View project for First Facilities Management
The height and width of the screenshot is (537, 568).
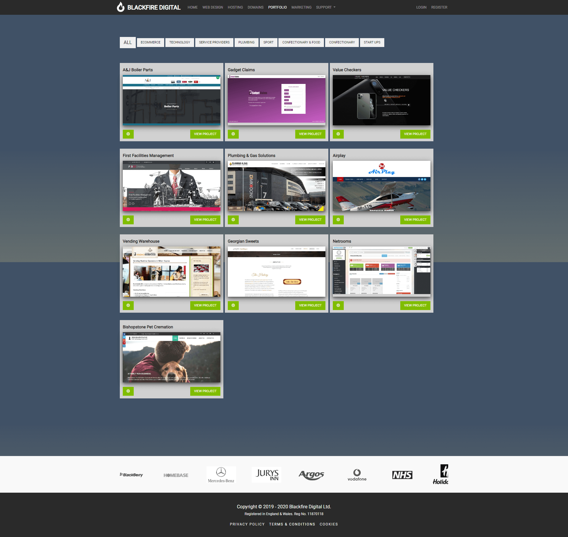tap(205, 220)
